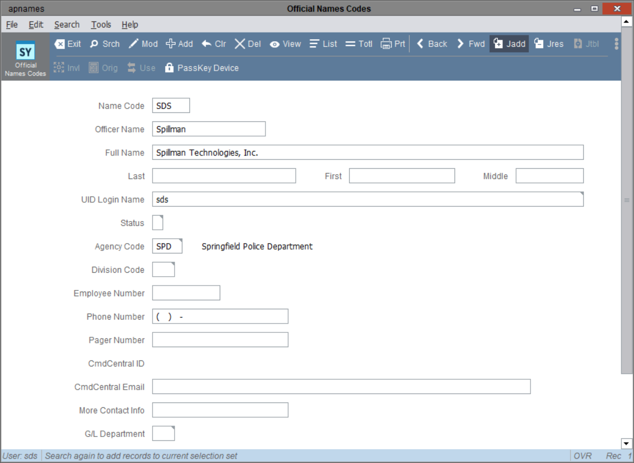Open the File menu
The height and width of the screenshot is (463, 634).
12,25
